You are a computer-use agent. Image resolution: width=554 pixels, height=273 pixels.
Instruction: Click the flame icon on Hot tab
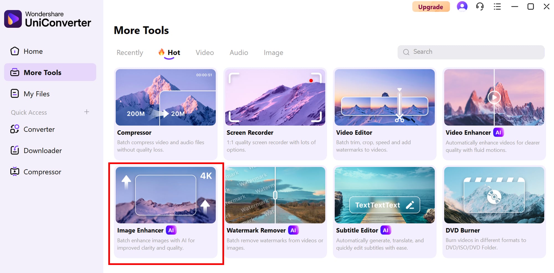click(x=161, y=52)
